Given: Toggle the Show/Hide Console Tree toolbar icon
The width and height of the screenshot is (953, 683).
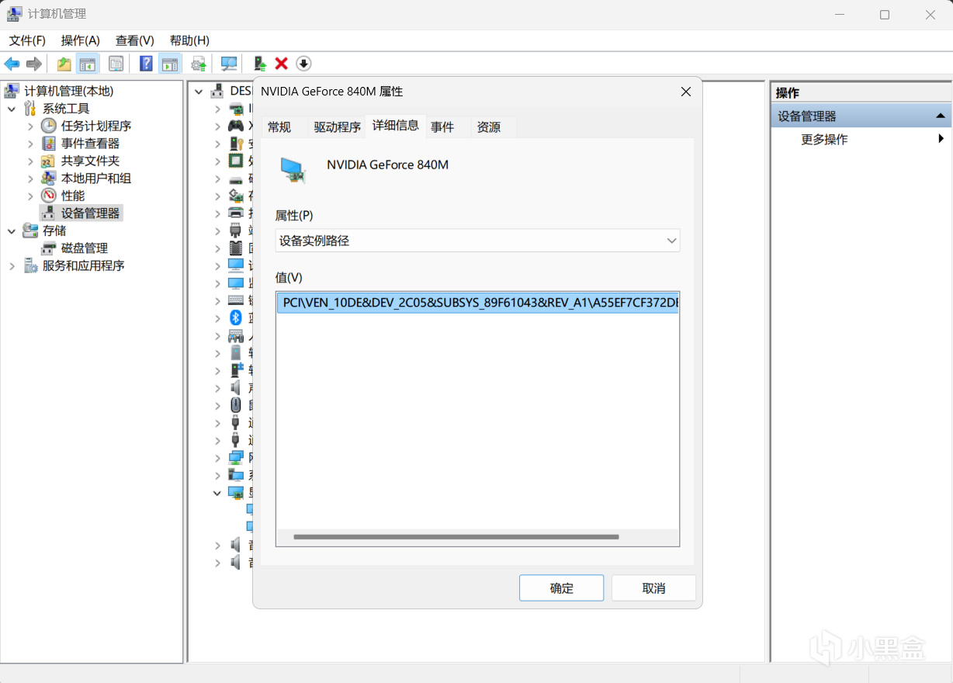Looking at the screenshot, I should (x=88, y=64).
